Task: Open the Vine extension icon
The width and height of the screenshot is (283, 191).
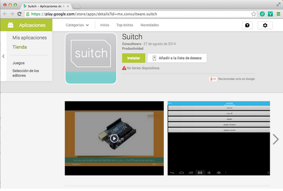Action: coord(262,14)
